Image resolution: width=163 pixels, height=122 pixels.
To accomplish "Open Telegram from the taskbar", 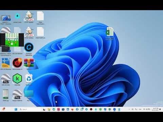I will tap(87, 109).
